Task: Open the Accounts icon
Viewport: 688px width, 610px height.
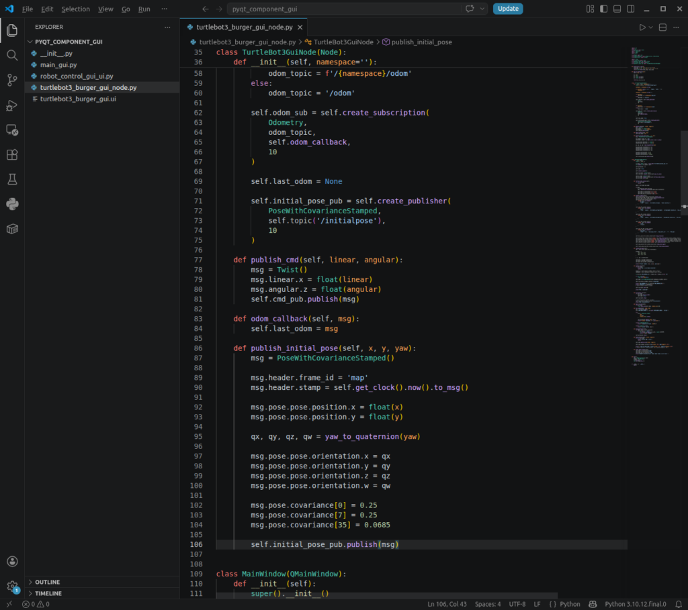Action: click(12, 562)
